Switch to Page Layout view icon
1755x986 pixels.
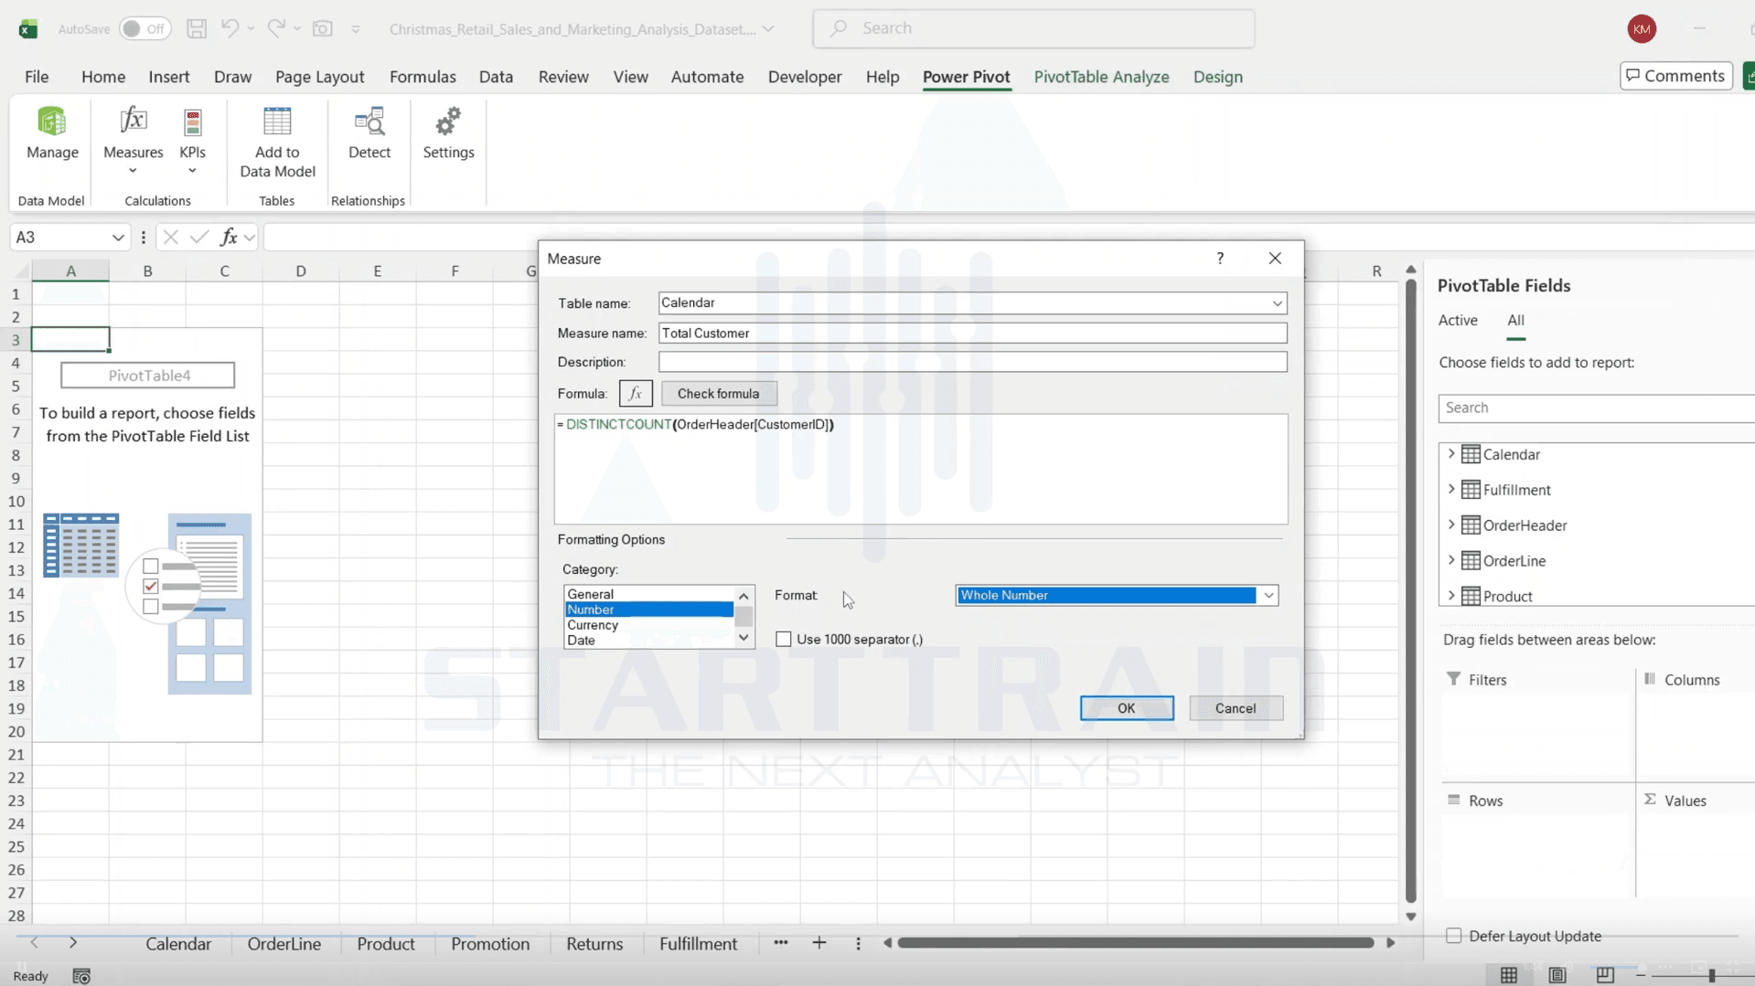(x=1557, y=975)
